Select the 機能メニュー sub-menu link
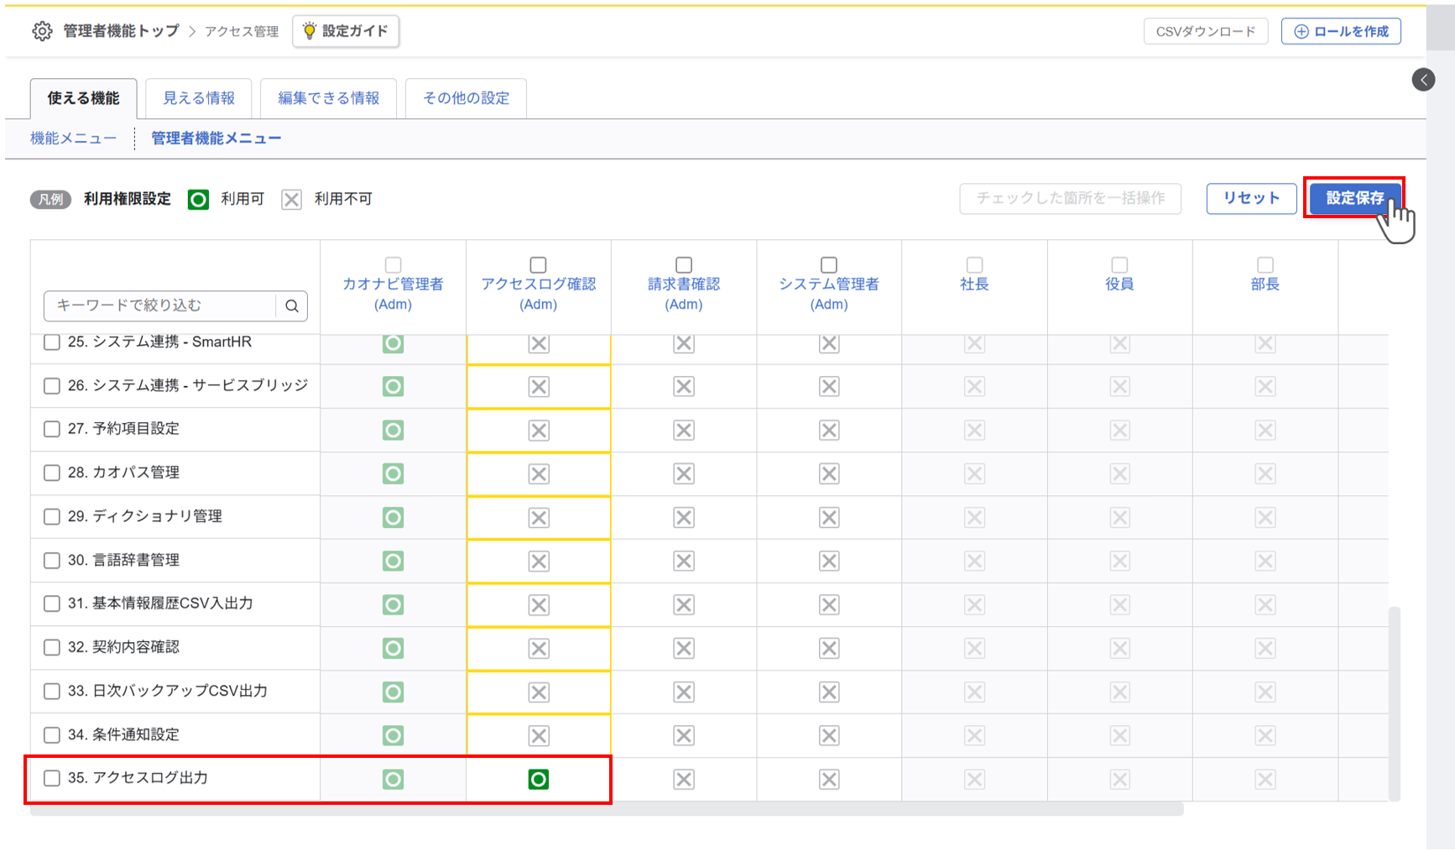 73,138
